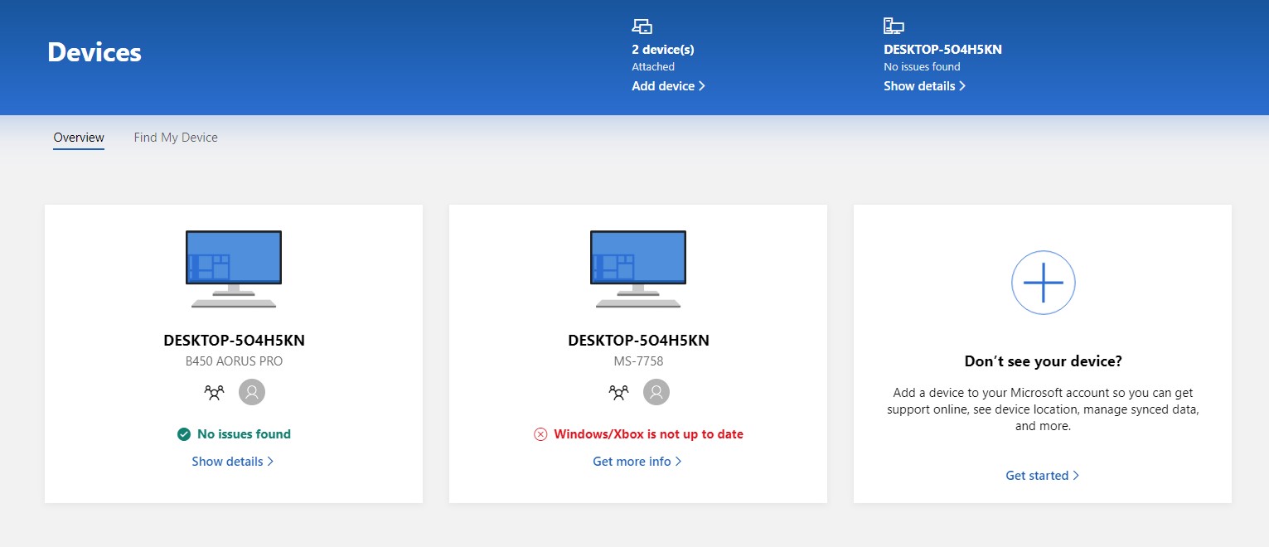
Task: Click the family group icon under MS-7758
Action: coord(618,391)
